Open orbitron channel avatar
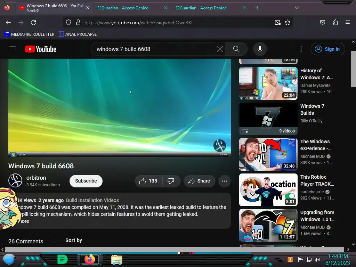This screenshot has width=356, height=267. [15, 181]
